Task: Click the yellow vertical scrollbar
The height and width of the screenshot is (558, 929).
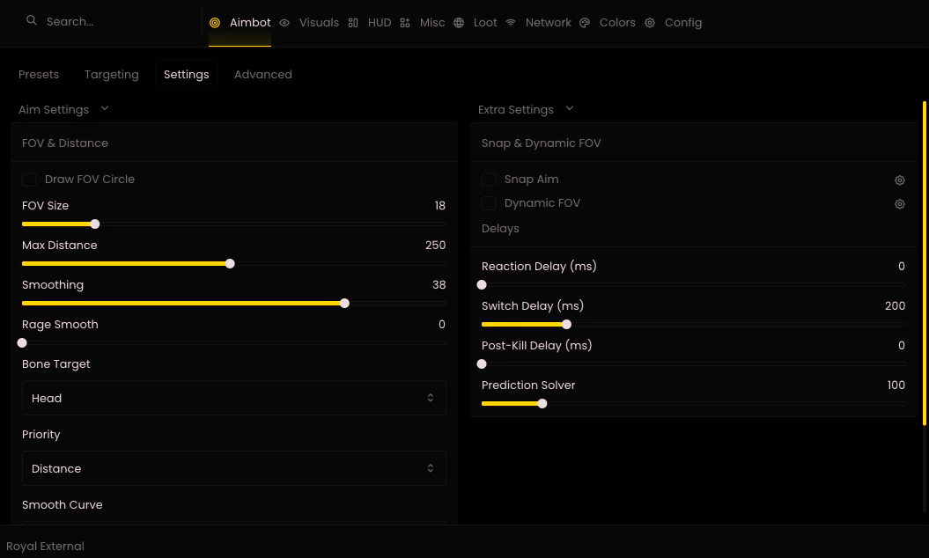Action: [925, 263]
